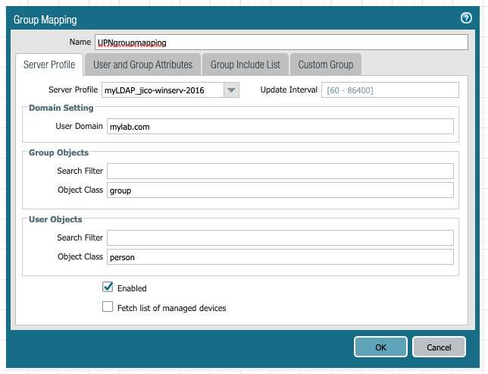Expand the Server Profile dropdown arrow
Viewport: 488px width, 374px height.
point(232,90)
